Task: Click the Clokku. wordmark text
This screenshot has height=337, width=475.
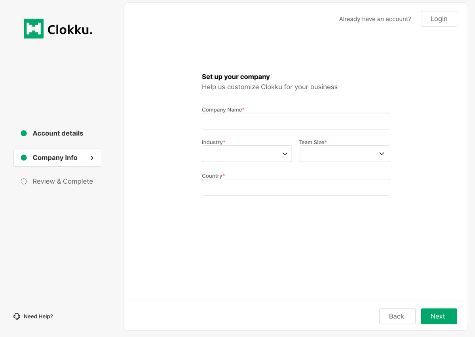Action: (x=70, y=30)
